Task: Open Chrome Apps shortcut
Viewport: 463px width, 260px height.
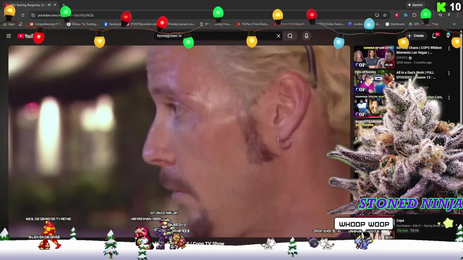Action: click(x=9, y=24)
